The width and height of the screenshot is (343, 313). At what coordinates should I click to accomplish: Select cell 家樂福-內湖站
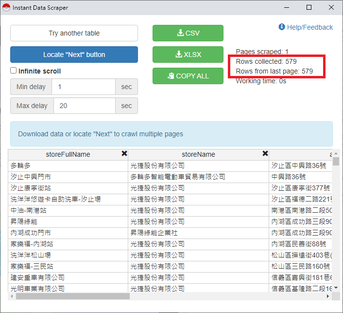pos(68,244)
